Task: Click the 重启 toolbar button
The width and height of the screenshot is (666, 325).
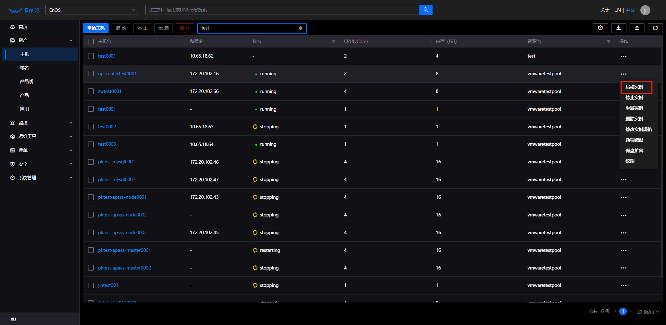Action: [163, 28]
